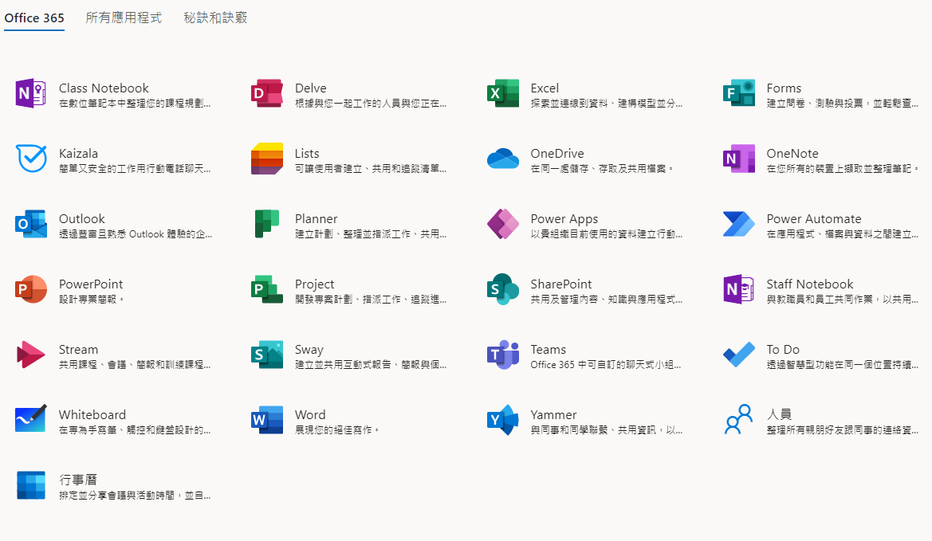Click the Power Automate title link
The image size is (932, 541).
(x=814, y=218)
